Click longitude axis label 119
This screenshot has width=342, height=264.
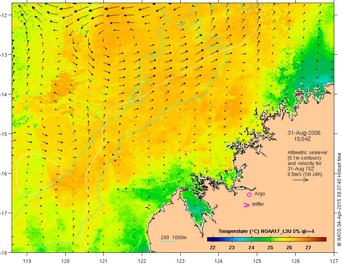[27, 261]
